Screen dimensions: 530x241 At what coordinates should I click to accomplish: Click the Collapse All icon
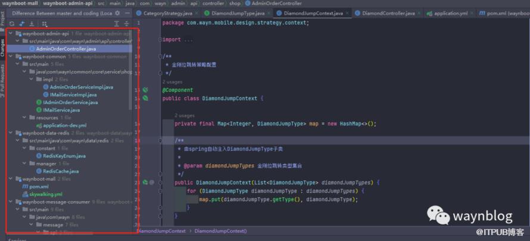126,23
